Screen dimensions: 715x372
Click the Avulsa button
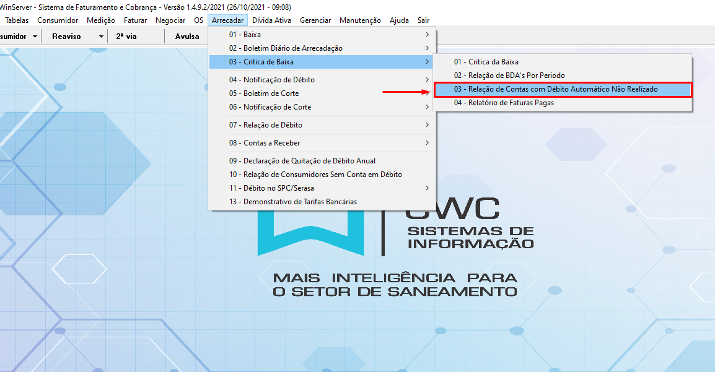click(x=186, y=36)
